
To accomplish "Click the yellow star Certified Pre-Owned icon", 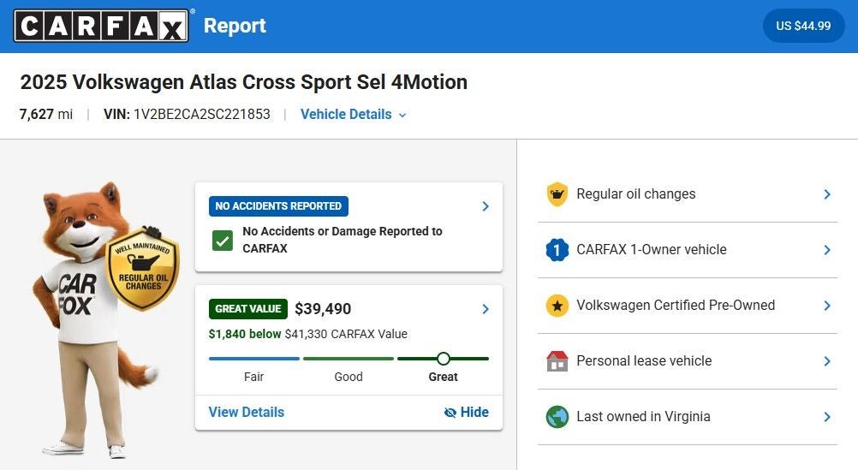I will pyautogui.click(x=557, y=306).
